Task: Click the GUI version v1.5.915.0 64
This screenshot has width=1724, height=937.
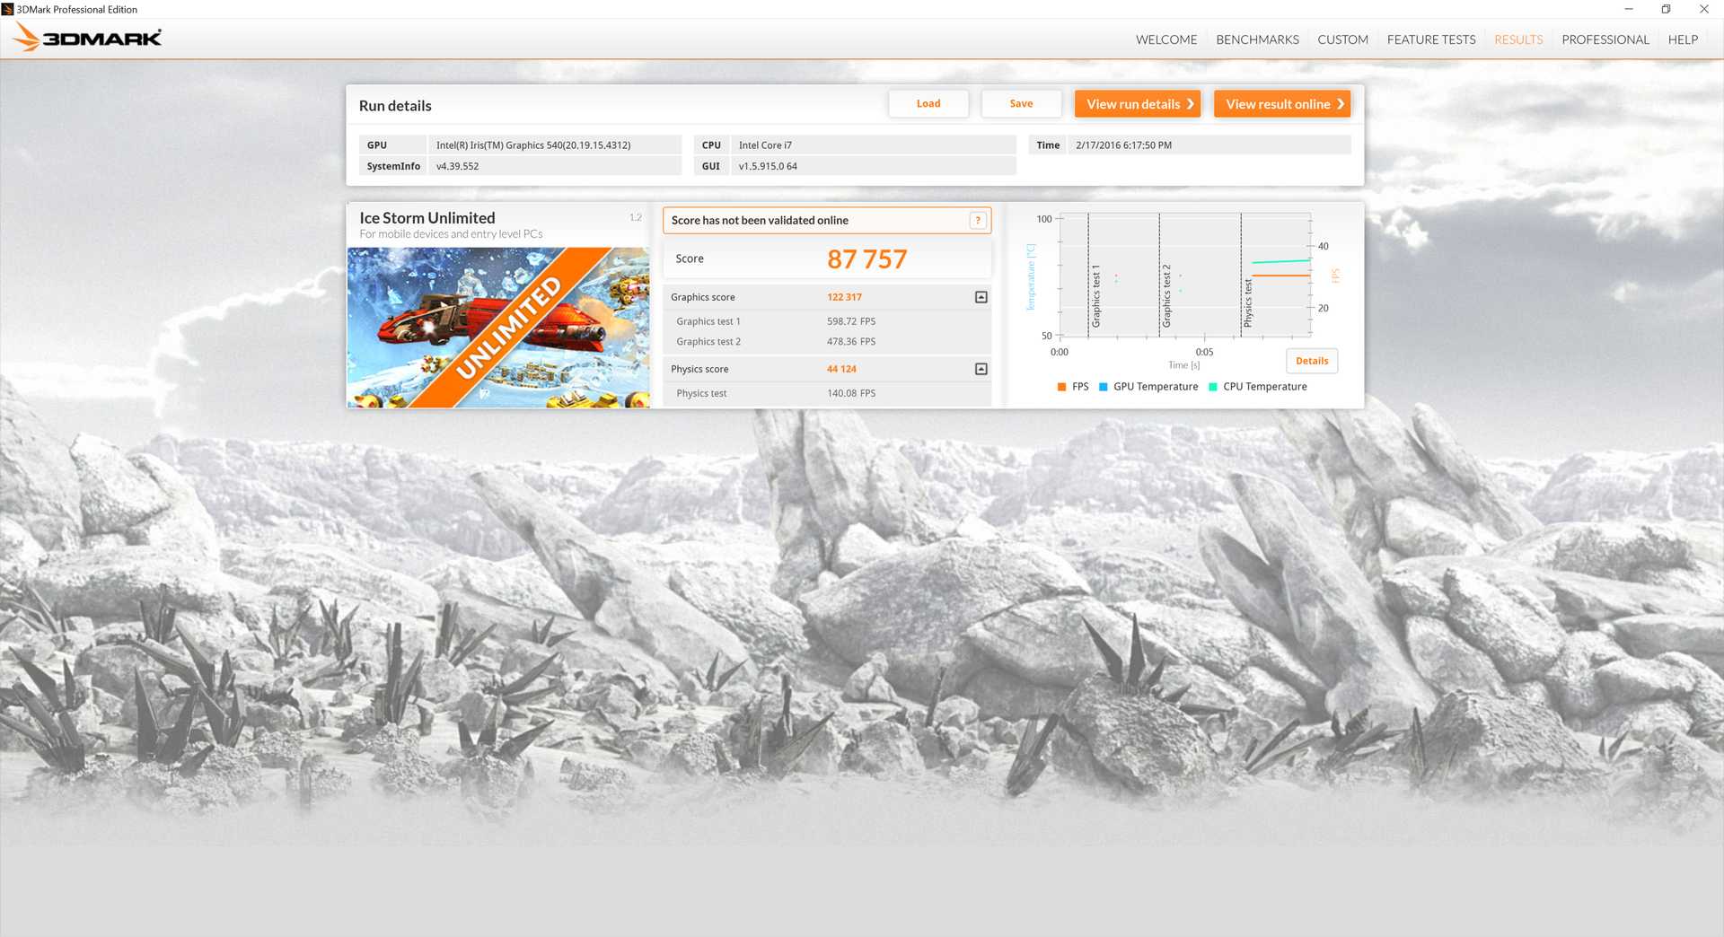Action: (768, 167)
